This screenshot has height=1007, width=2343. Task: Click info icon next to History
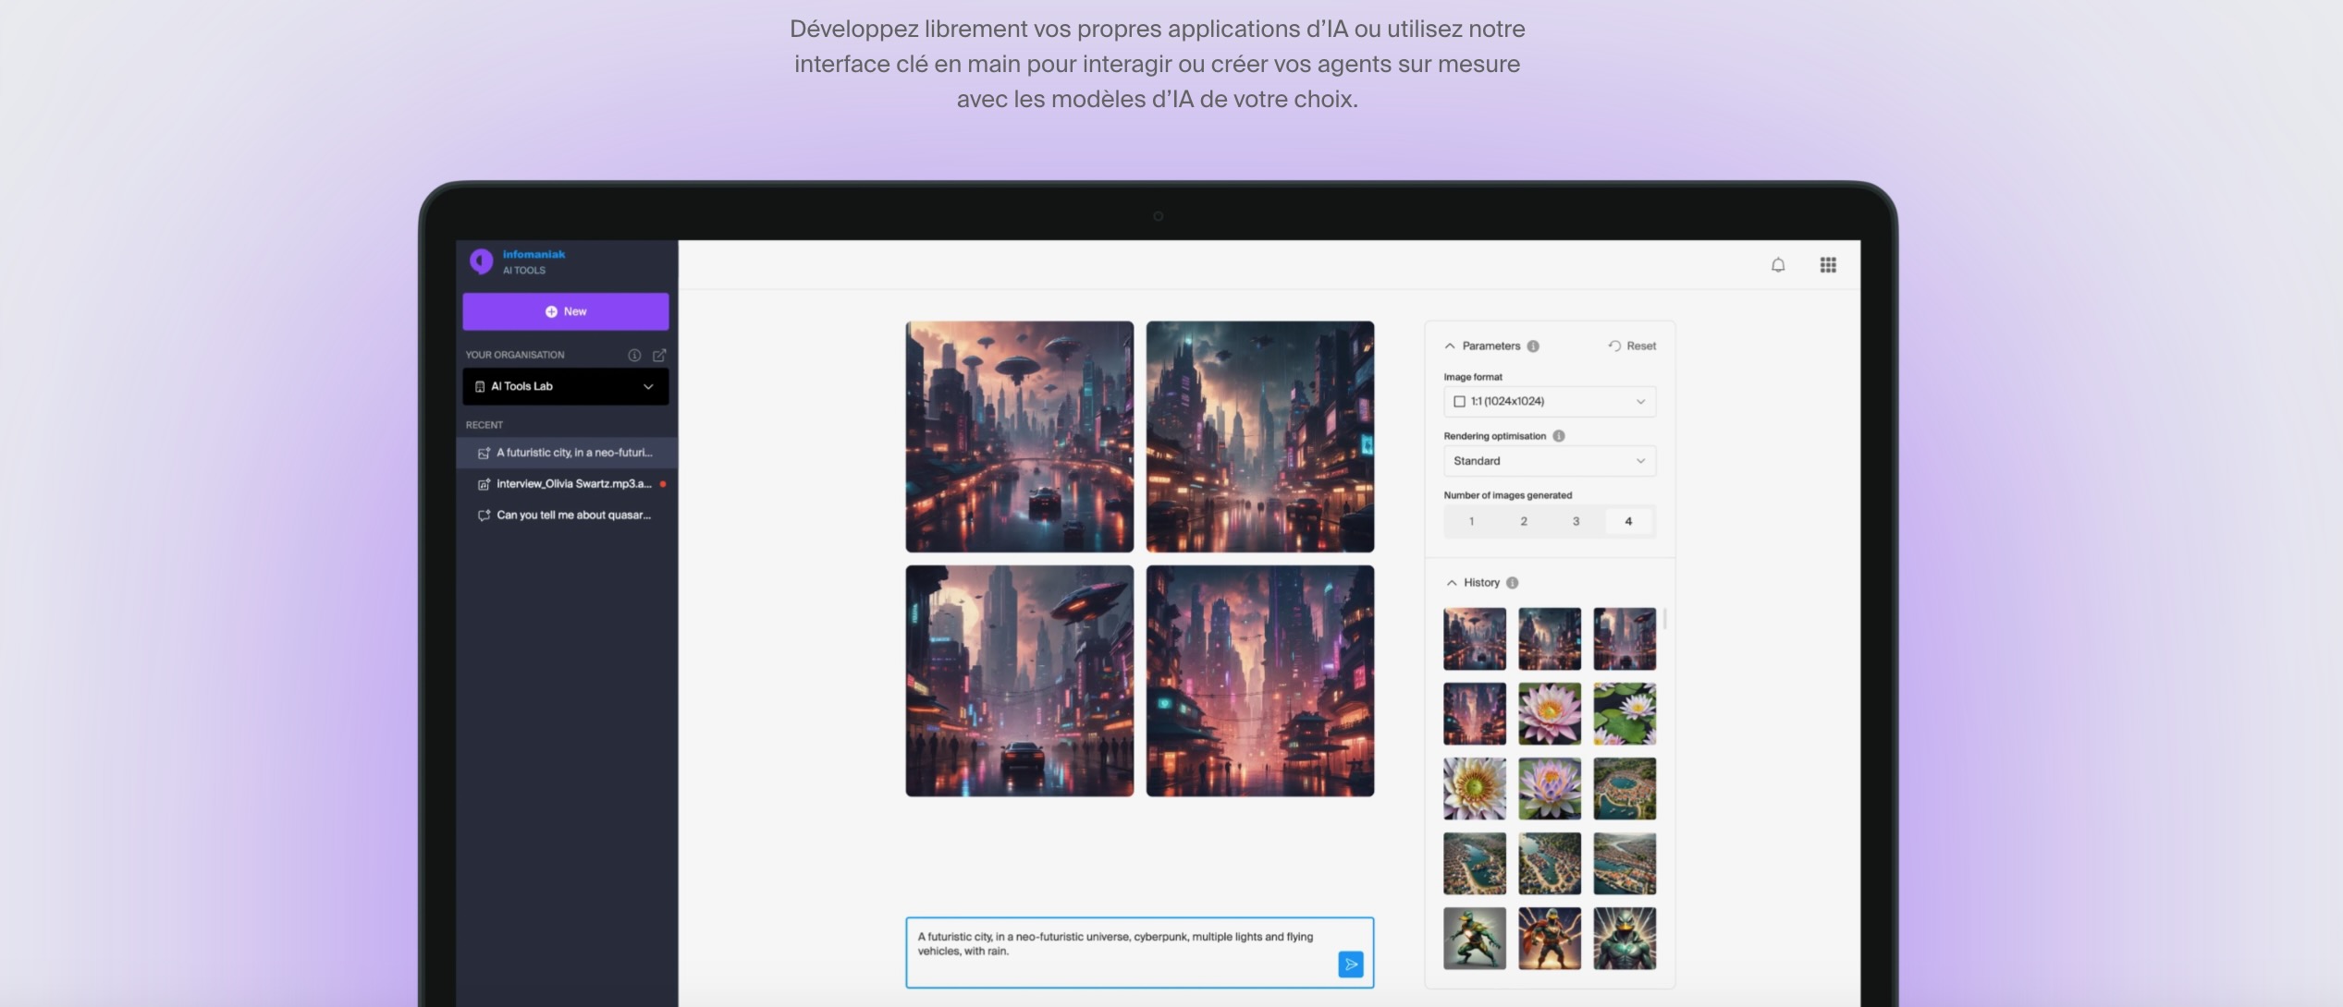[1512, 583]
